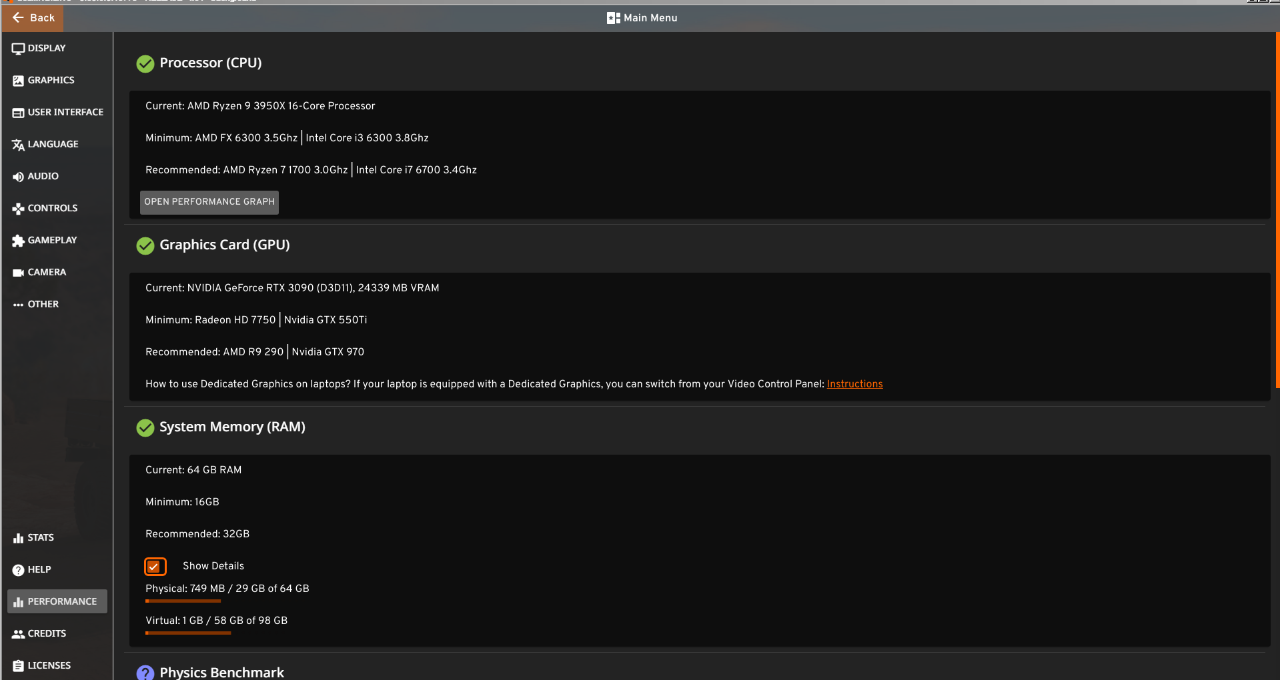Click the Audio speaker icon

(x=18, y=177)
